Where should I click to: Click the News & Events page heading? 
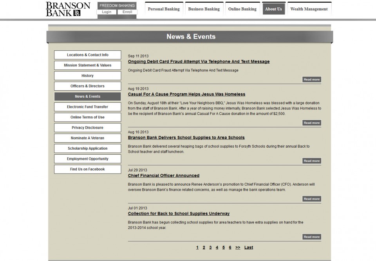191,37
